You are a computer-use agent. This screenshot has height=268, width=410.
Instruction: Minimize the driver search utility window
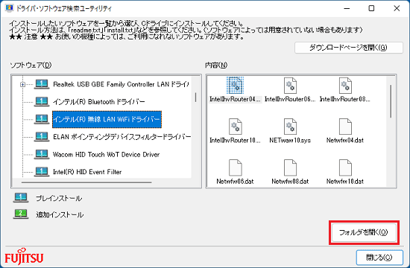(x=347, y=8)
